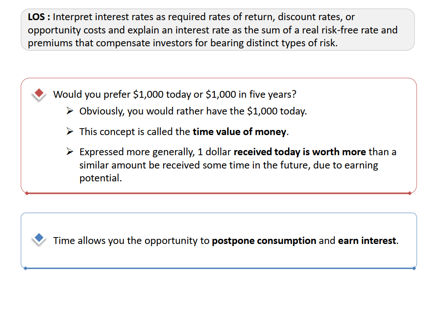436x325 pixels.
Task: Click the red diamond bullet icon
Action: [39, 93]
